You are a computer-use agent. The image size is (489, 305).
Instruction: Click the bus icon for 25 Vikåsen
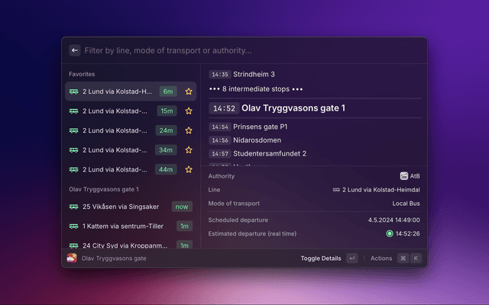point(74,207)
